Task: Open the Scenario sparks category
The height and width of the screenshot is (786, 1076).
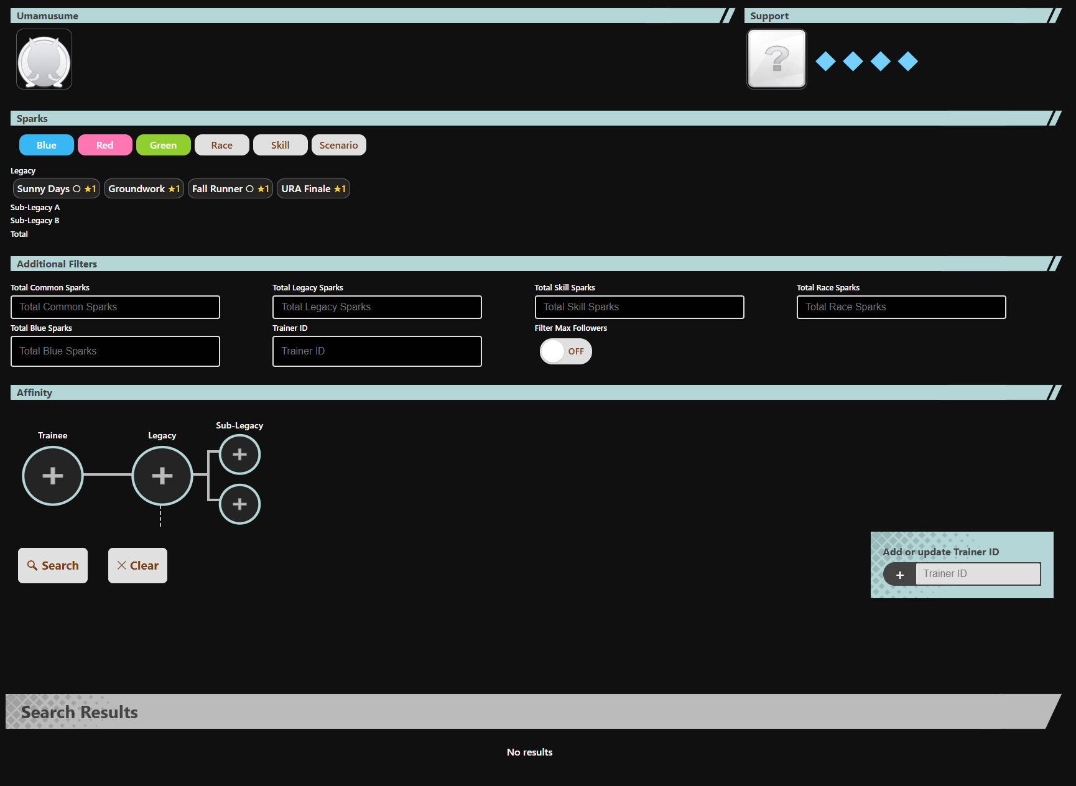Action: pyautogui.click(x=339, y=145)
